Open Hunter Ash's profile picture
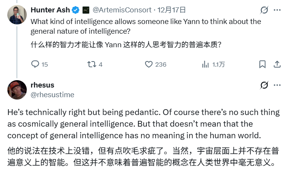This screenshot has width=287, height=170. [x=17, y=15]
